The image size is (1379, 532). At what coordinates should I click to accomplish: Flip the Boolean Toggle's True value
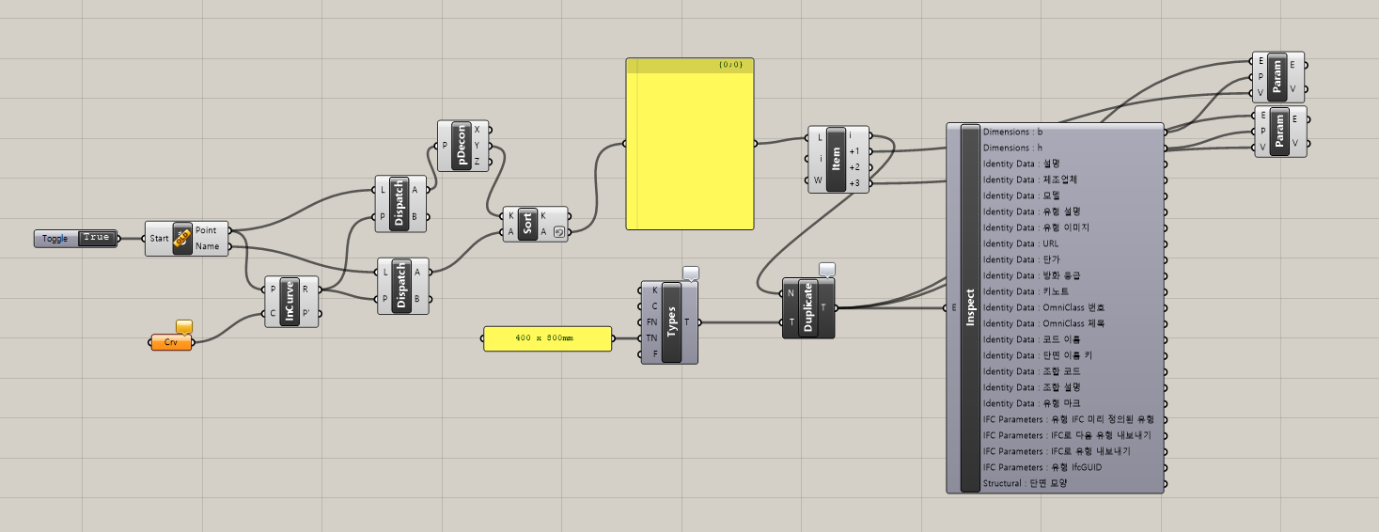tap(96, 239)
